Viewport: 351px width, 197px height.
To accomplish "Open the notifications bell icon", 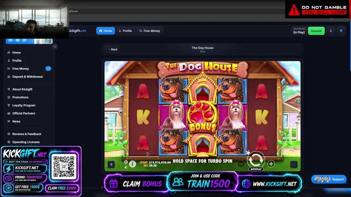I will [341, 31].
